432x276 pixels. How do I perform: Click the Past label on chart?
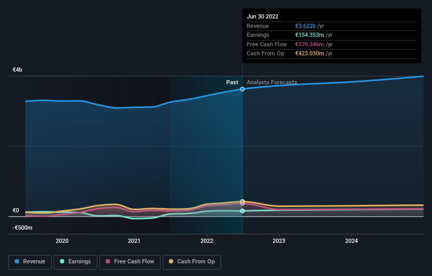pos(232,82)
